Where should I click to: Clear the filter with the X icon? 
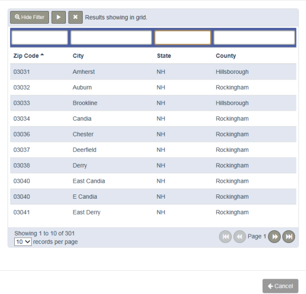75,17
